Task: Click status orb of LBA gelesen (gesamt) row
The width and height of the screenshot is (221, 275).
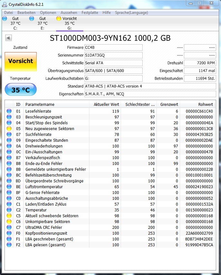Action: [9, 245]
